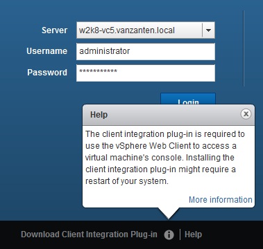Click the Login button
The image size is (263, 249).
[188, 99]
